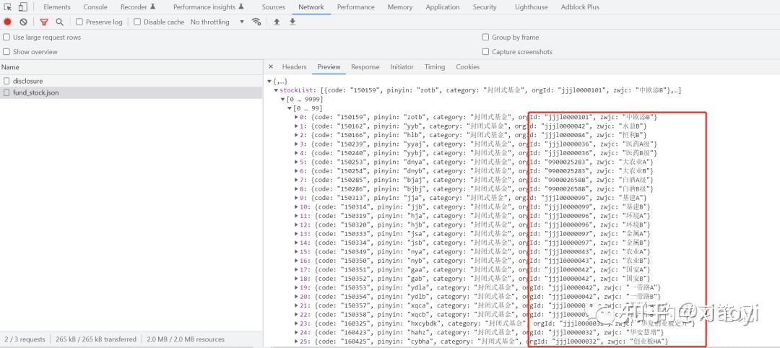The image size is (780, 348).
Task: Show the request Cookies tab
Action: click(x=467, y=66)
